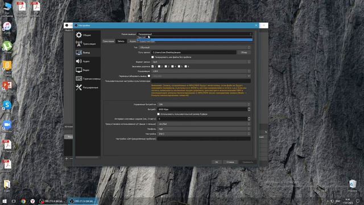The image size is (364, 205).
Task: Open the Расширенные (Advanced) section with tools icon
Action: (x=88, y=87)
